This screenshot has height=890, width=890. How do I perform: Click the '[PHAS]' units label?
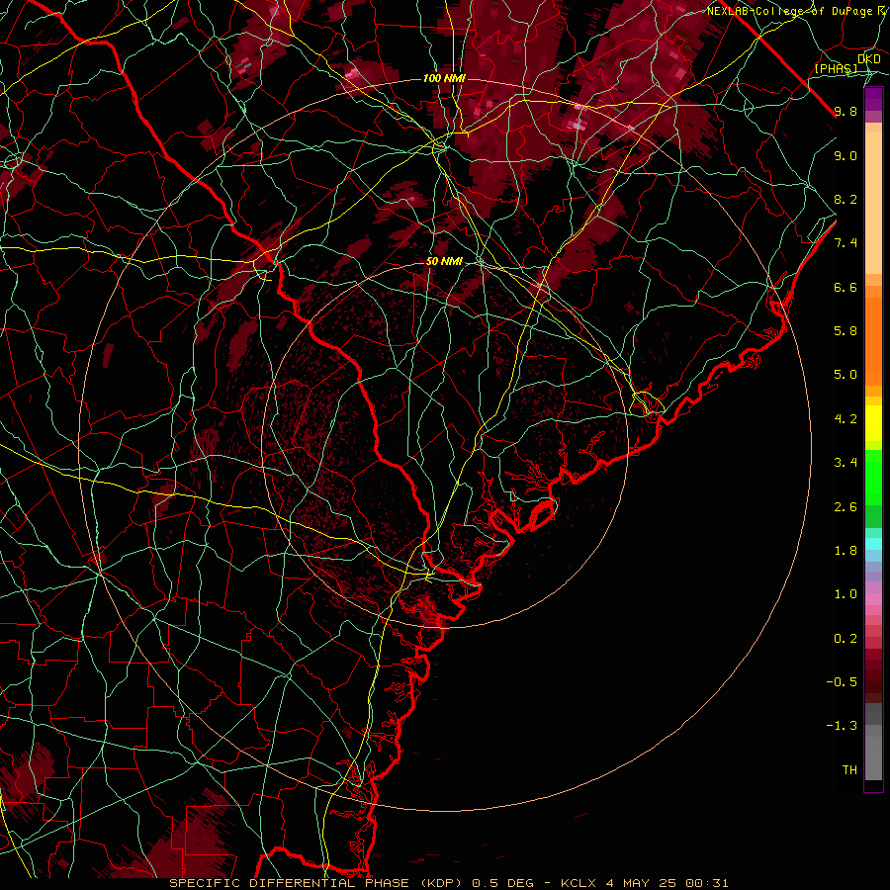pyautogui.click(x=836, y=69)
